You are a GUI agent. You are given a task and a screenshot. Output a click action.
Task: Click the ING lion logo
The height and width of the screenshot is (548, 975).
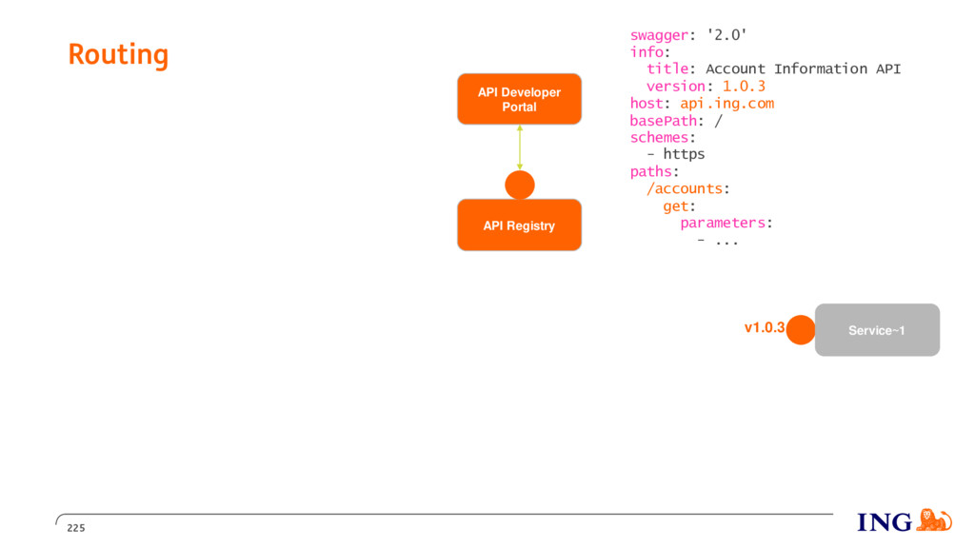(933, 520)
